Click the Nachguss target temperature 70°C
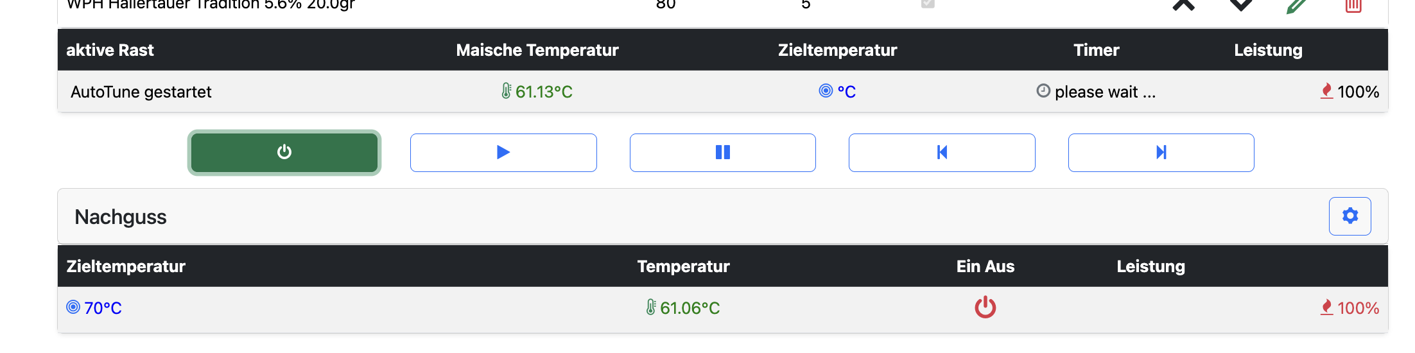Screen dimensions: 1415x353 click(x=94, y=308)
